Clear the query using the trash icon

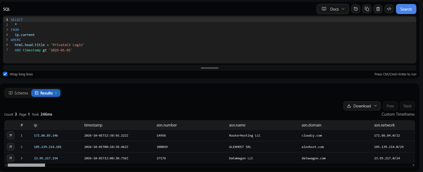click(x=378, y=9)
